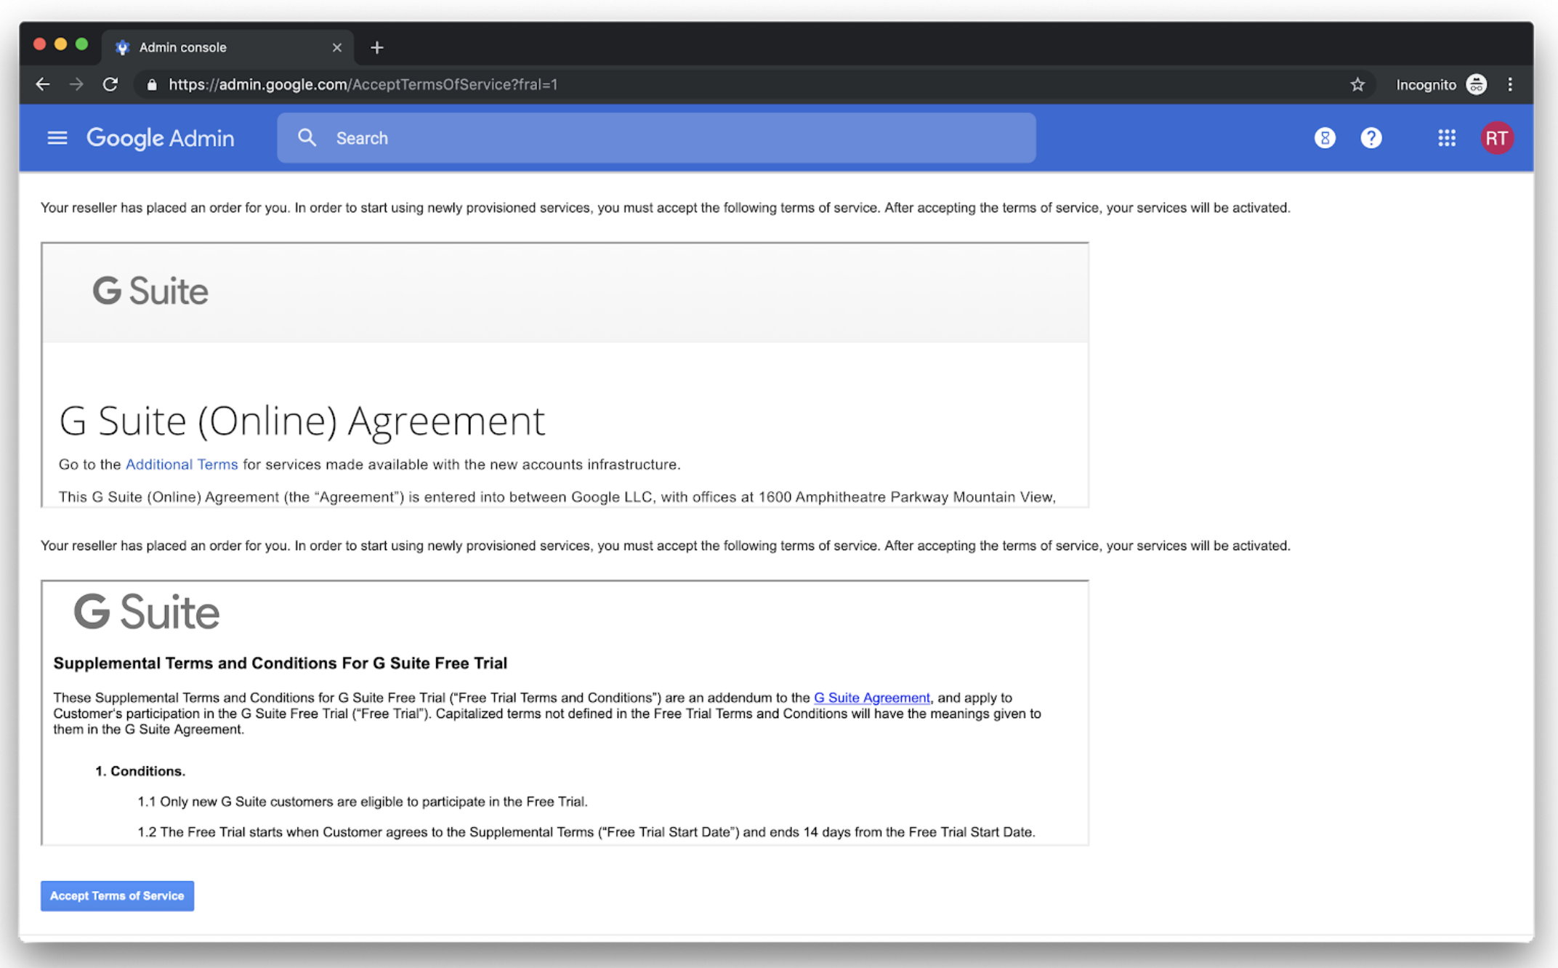Click the '1. Conditions.' section title
1558x968 pixels.
click(x=140, y=771)
